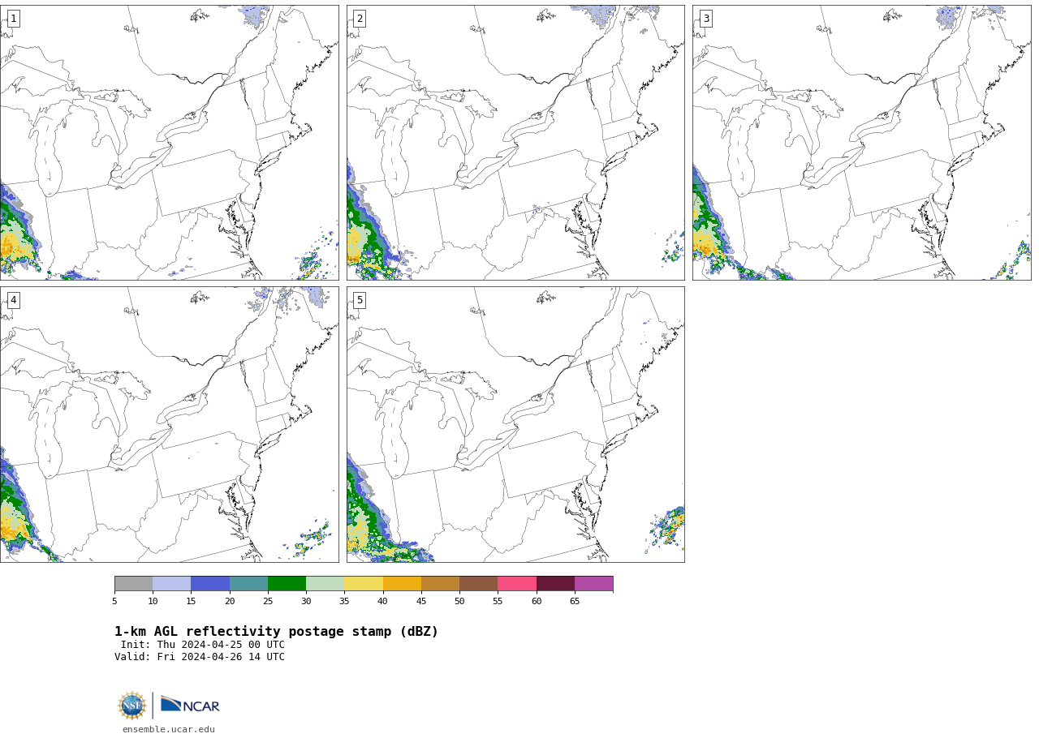Click the colorbar tick label 5
Viewport: 1039px width, 738px height.
click(x=114, y=602)
